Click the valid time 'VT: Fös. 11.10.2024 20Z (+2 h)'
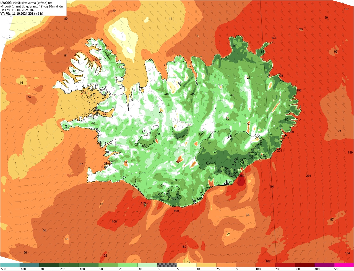Image resolution: width=354 pixels, height=271 pixels. (22, 13)
